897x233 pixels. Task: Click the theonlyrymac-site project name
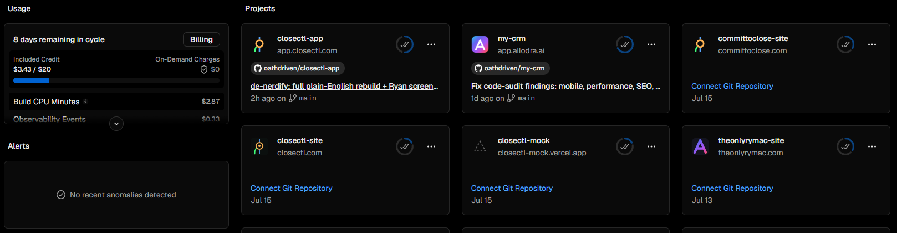(751, 140)
